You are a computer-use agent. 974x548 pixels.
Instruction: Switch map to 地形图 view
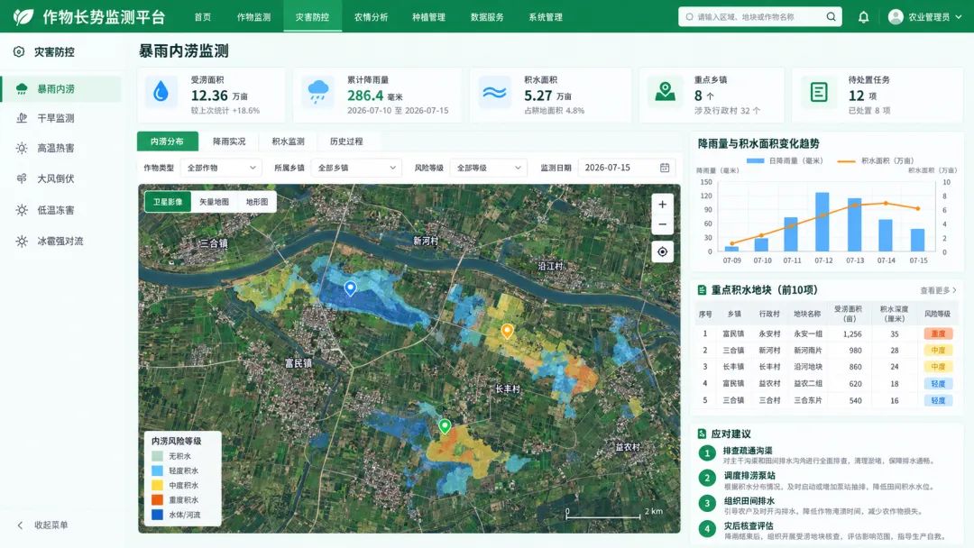[256, 202]
